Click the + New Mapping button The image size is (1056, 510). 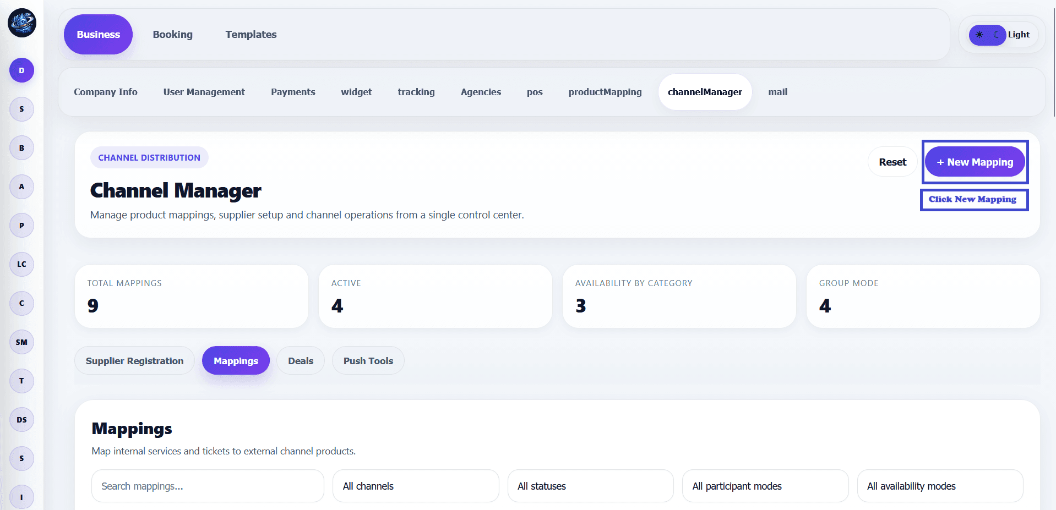pos(975,162)
